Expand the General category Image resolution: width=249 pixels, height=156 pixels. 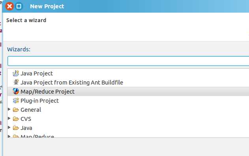click(9, 109)
